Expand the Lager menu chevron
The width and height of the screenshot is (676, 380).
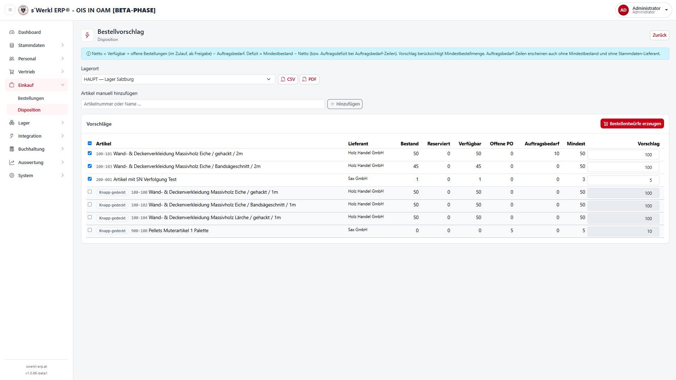62,123
